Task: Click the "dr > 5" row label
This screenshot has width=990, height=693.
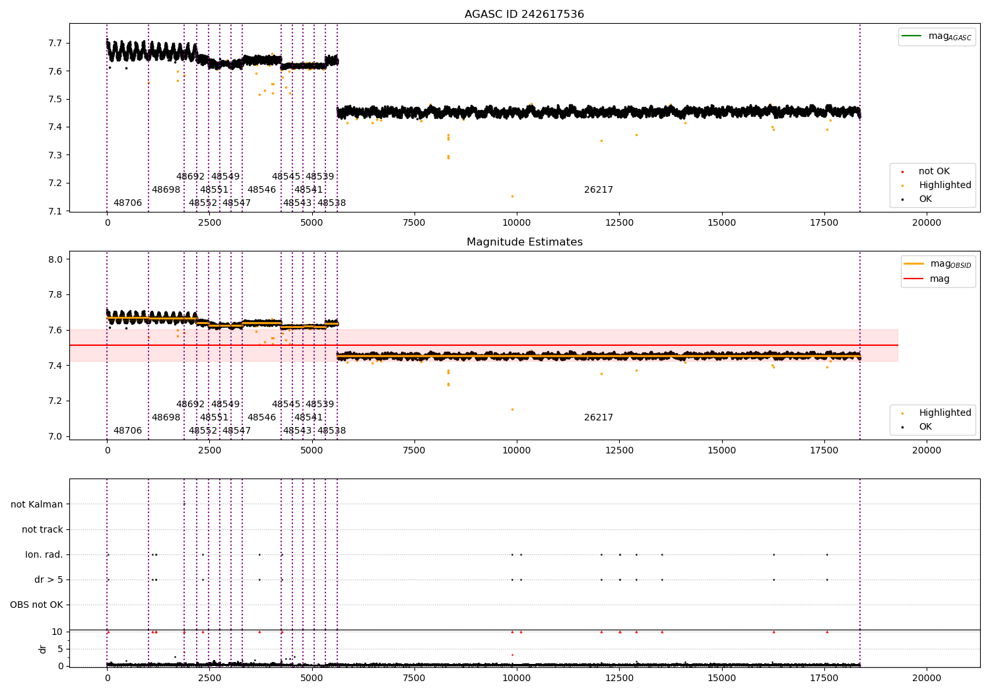Action: pyautogui.click(x=49, y=580)
